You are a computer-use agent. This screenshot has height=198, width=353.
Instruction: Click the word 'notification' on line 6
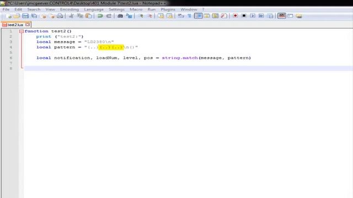[72, 58]
